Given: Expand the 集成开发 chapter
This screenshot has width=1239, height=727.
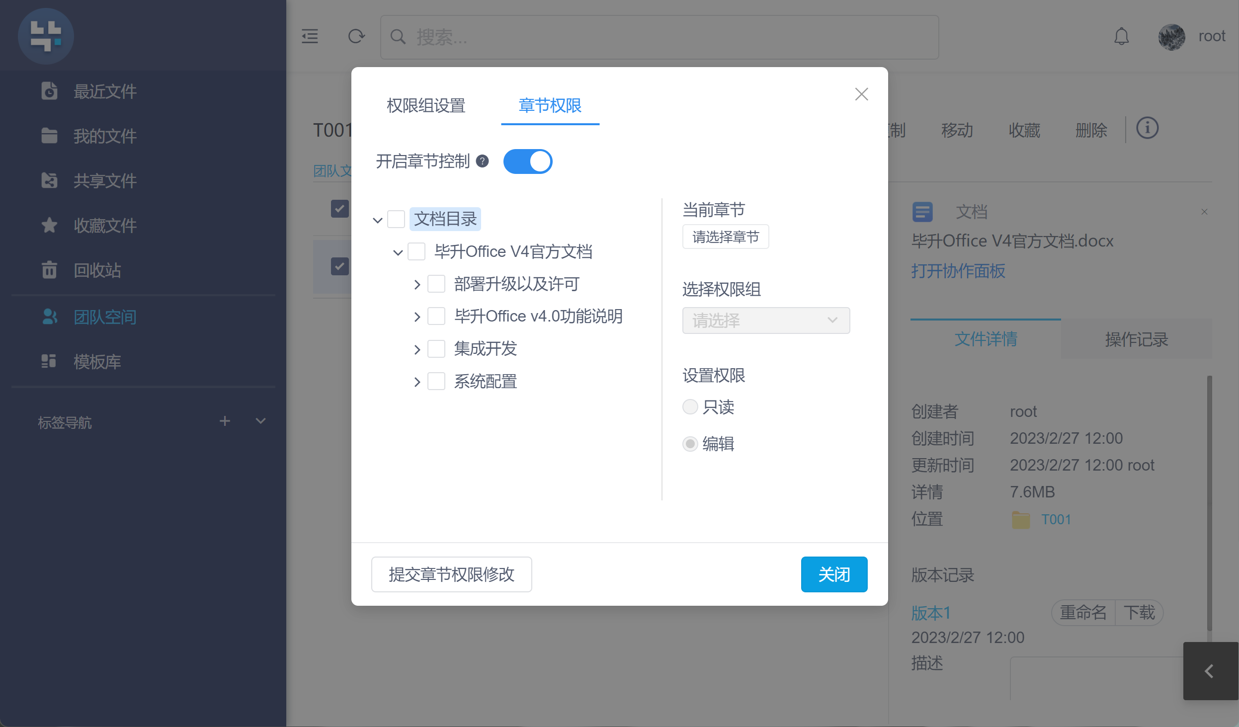Looking at the screenshot, I should (417, 350).
